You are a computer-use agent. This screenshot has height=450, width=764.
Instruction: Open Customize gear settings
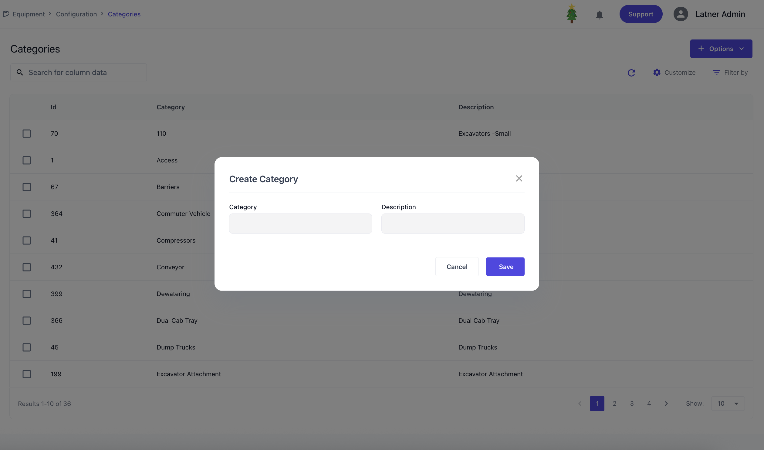[657, 72]
